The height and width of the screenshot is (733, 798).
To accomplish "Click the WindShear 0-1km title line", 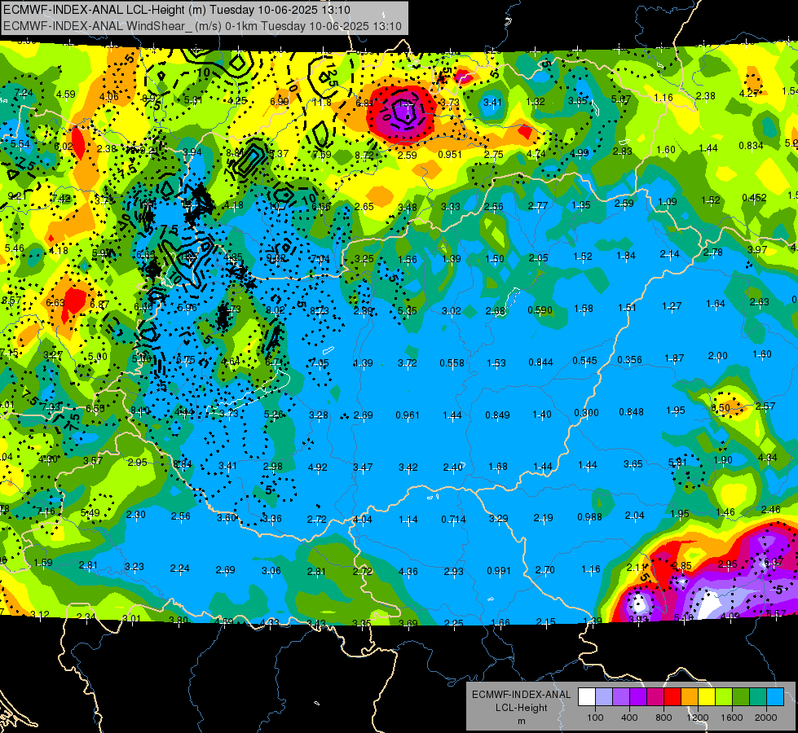I will [202, 26].
